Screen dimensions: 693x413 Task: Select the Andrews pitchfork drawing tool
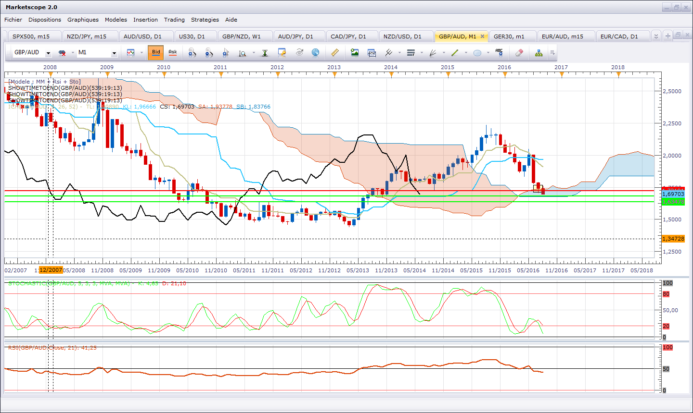click(389, 52)
